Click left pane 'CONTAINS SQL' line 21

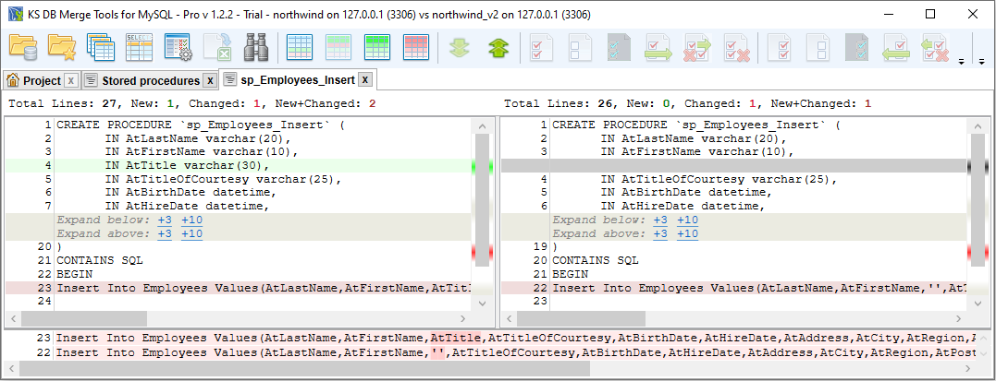(100, 260)
